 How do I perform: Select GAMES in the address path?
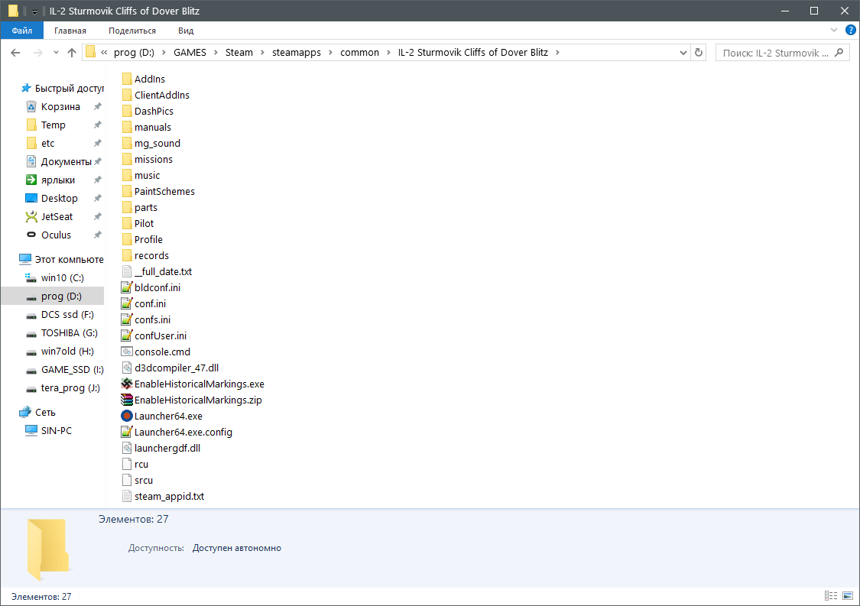pos(190,53)
